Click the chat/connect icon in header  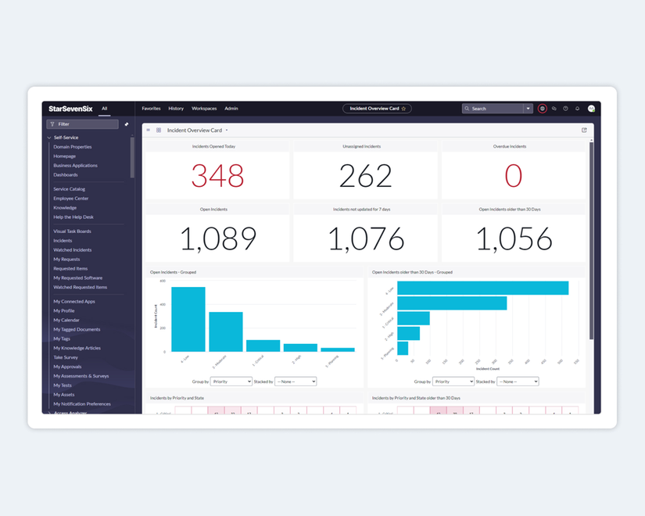click(x=554, y=109)
